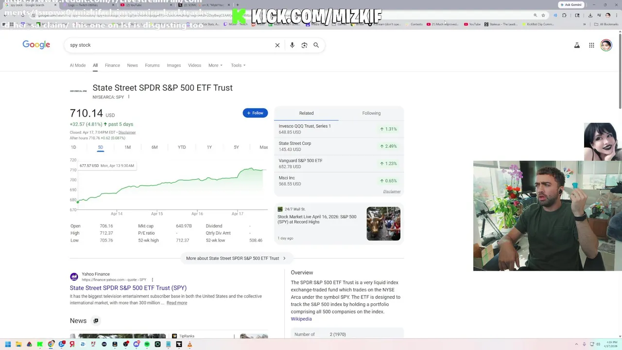Select the 1D chart range
622x350 pixels.
[x=73, y=147]
